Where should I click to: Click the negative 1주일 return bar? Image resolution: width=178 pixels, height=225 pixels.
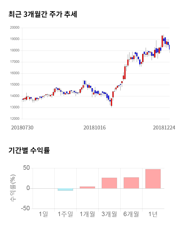point(65,189)
